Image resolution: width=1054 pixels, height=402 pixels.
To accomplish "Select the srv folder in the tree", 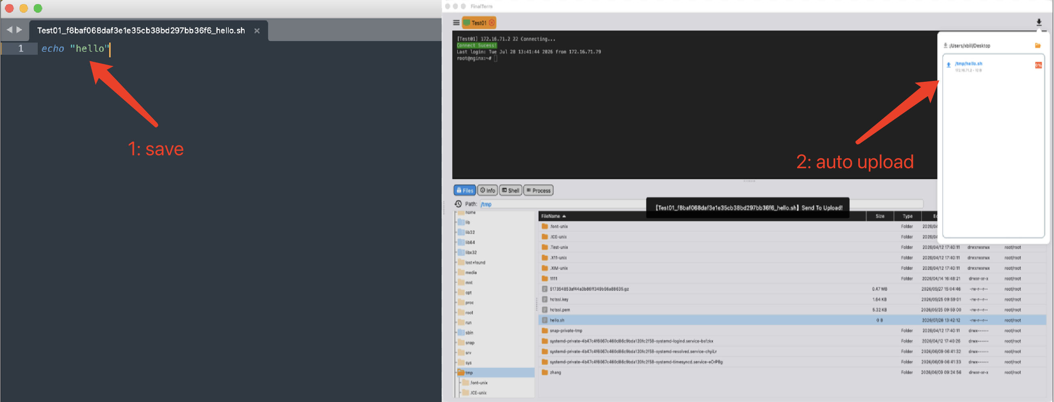I will point(465,353).
